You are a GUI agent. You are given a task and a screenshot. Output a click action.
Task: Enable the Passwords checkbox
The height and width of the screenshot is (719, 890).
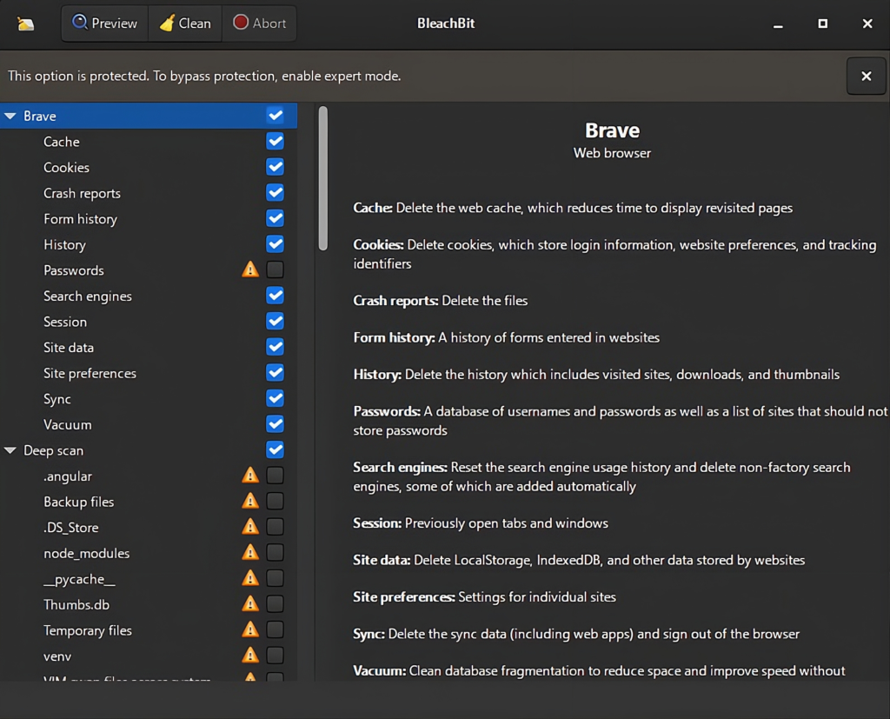point(276,270)
